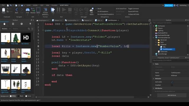
Task: Choose None background radio in Toolbox
Action: [x=26, y=96]
